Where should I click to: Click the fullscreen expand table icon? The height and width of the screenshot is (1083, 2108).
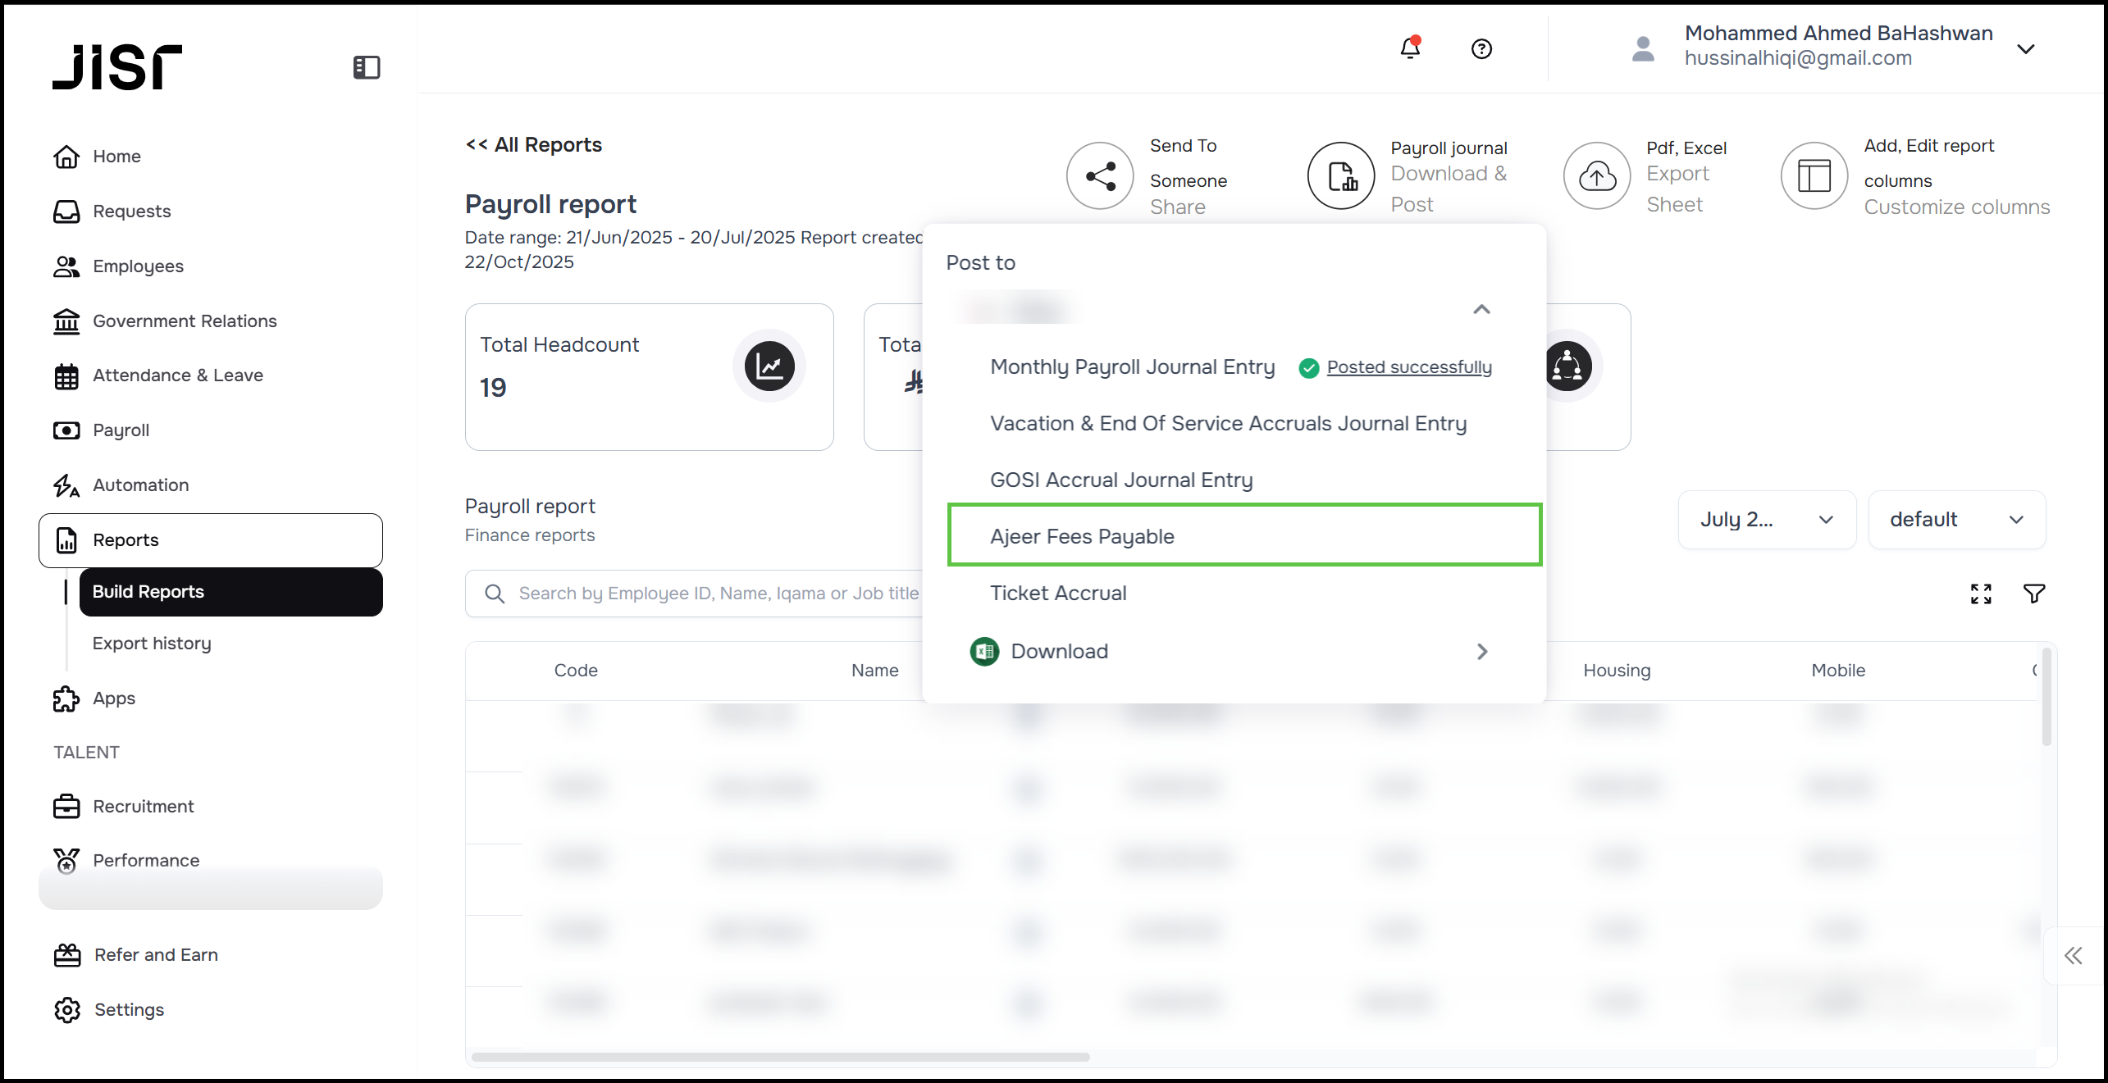point(1981,594)
